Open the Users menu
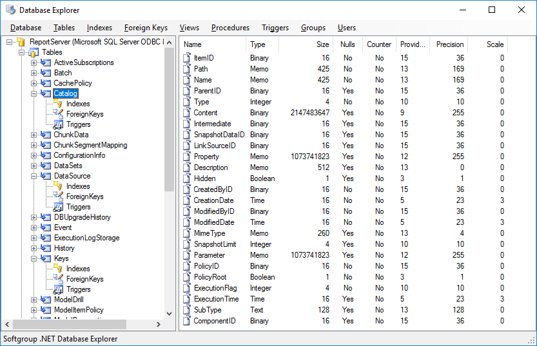This screenshot has height=346, width=537. [x=347, y=28]
